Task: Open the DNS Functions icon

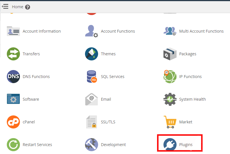Action: tap(13, 77)
